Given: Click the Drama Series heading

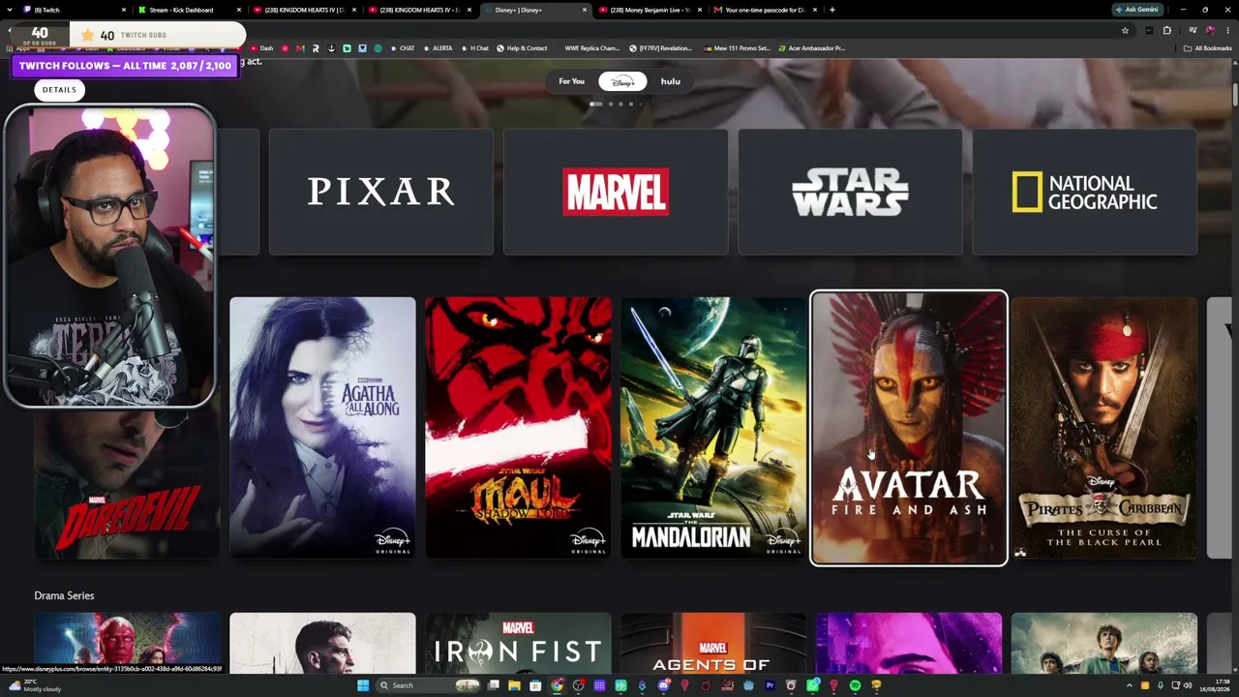Looking at the screenshot, I should [64, 595].
